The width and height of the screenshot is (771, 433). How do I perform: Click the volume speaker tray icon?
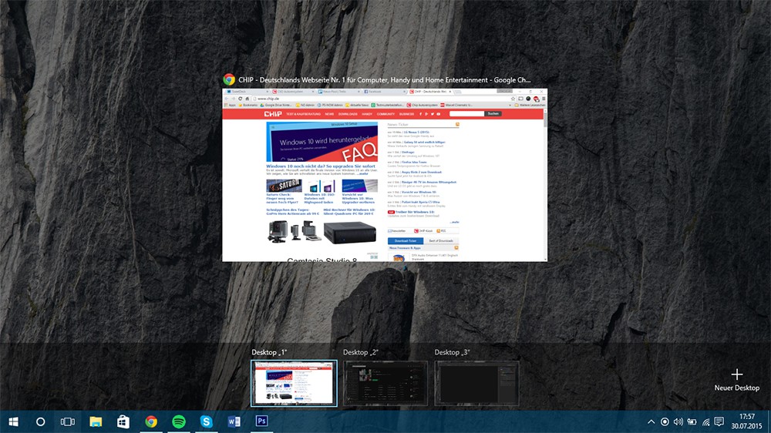pos(678,421)
